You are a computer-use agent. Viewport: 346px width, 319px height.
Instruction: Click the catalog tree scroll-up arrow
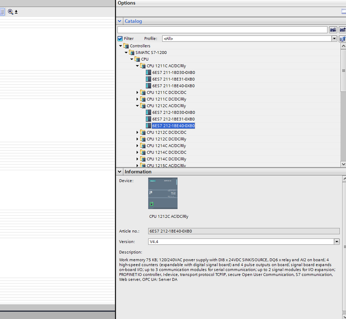pyautogui.click(x=343, y=46)
